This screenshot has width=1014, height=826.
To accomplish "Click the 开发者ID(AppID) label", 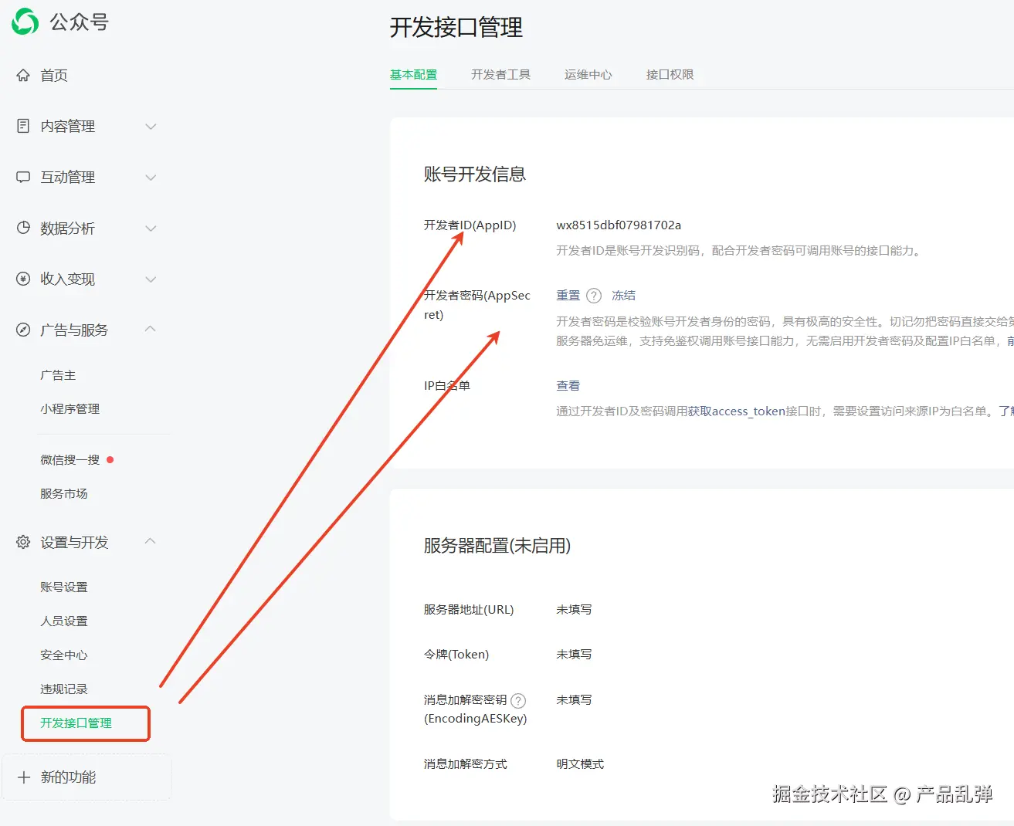I will pos(470,225).
